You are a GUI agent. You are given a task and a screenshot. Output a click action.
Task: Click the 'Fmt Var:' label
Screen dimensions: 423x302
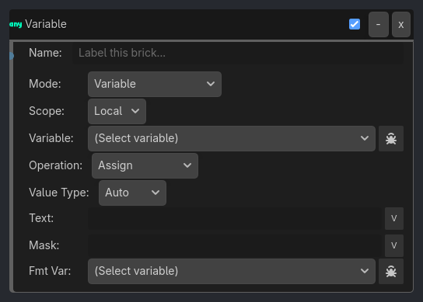pos(50,271)
